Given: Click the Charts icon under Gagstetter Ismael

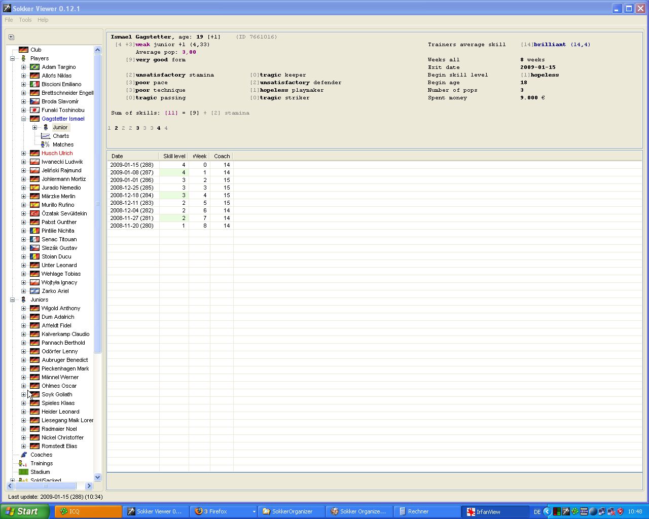Looking at the screenshot, I should 46,136.
